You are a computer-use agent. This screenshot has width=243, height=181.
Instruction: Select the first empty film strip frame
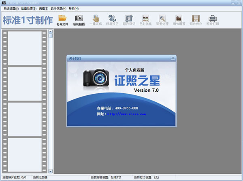[25, 48]
